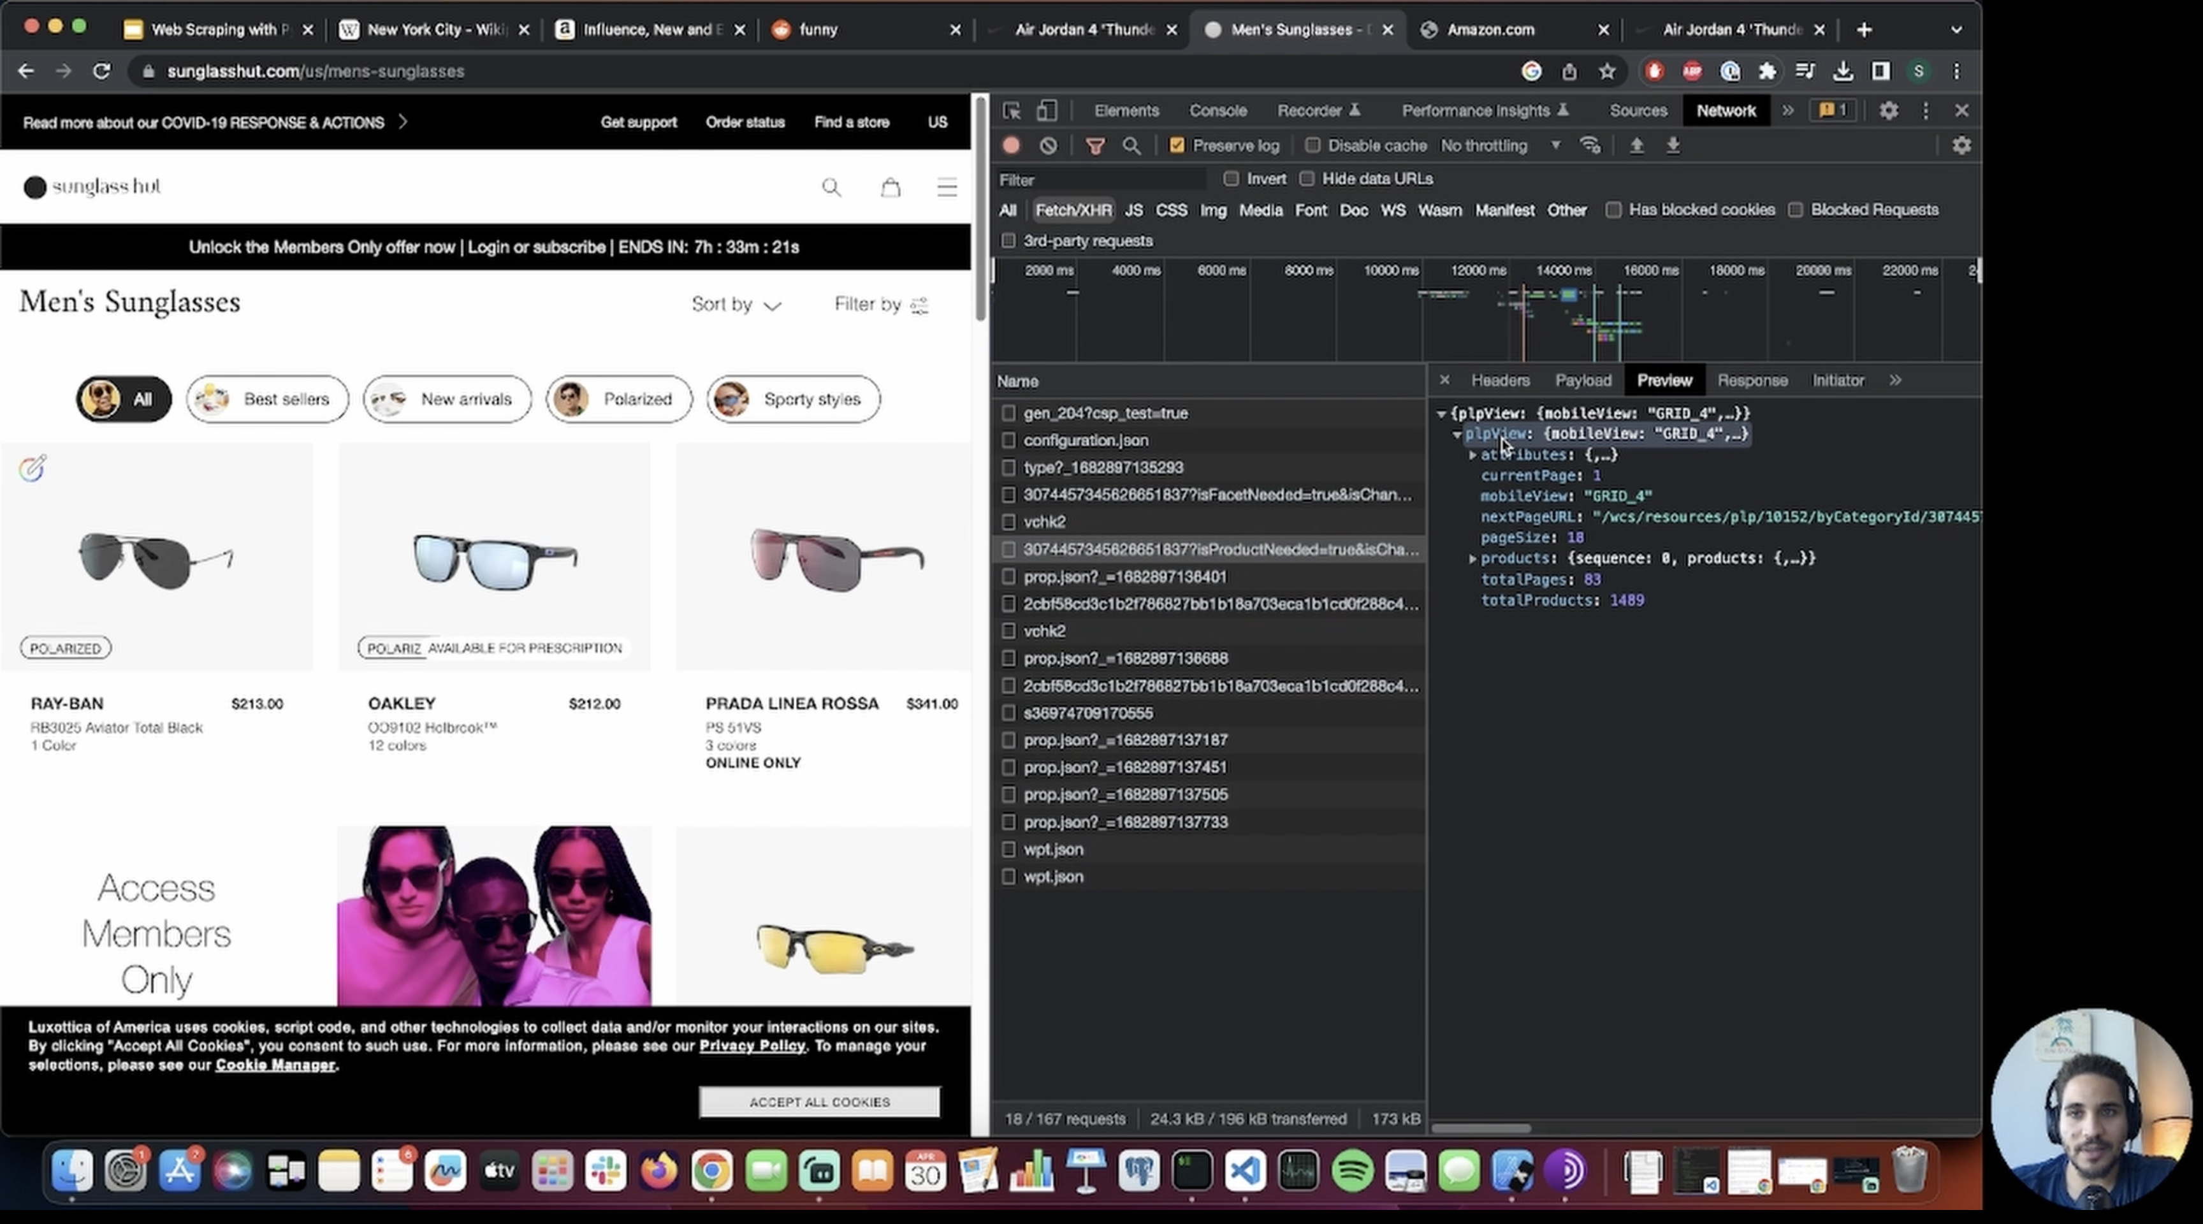Open DevTools customize three-dot menu
The height and width of the screenshot is (1224, 2203).
coord(1926,110)
